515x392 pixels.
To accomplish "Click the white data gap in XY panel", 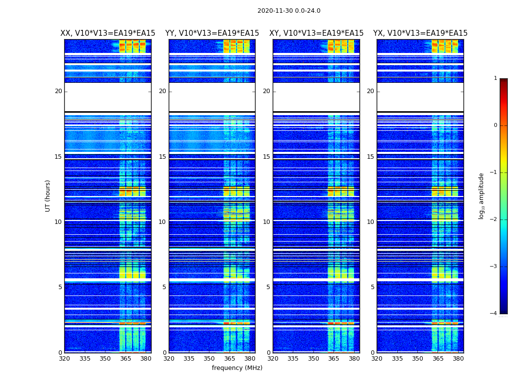I will tap(316, 97).
